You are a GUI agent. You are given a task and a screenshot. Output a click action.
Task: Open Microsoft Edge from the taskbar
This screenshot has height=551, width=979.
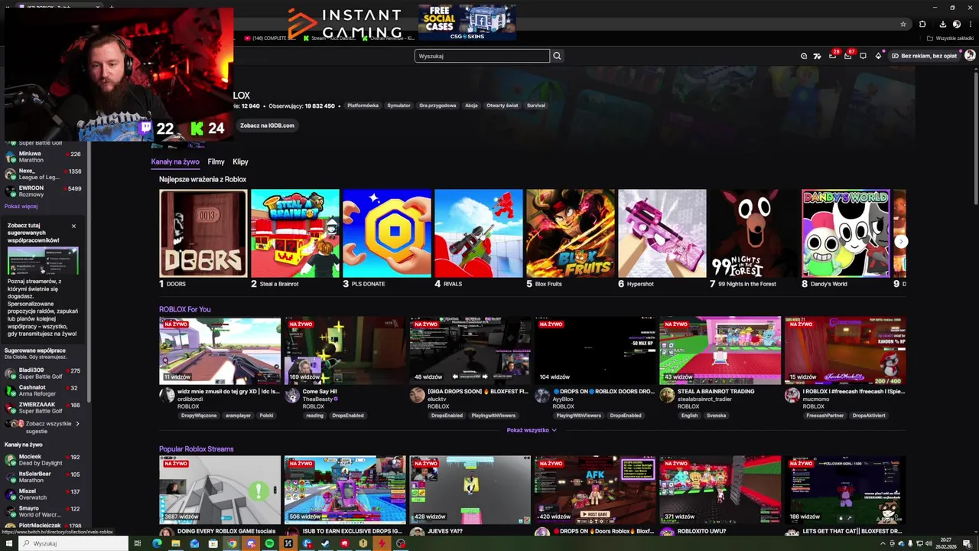coord(157,543)
